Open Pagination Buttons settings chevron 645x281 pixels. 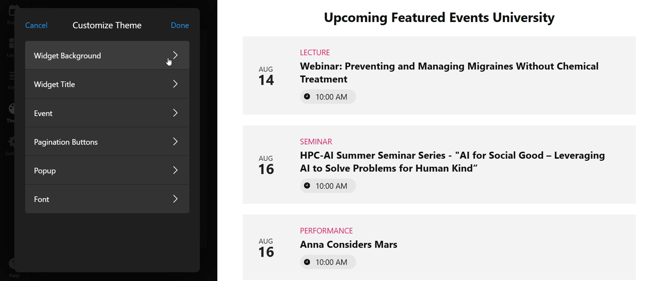coord(175,141)
